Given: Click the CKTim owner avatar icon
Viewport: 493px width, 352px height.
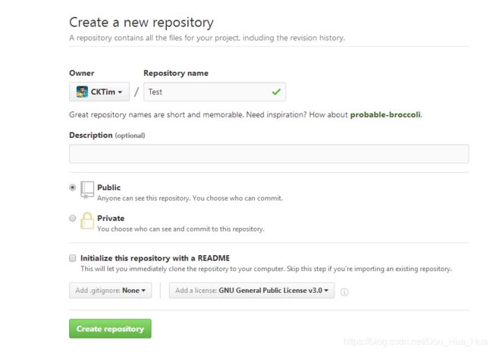Looking at the screenshot, I should 82,92.
